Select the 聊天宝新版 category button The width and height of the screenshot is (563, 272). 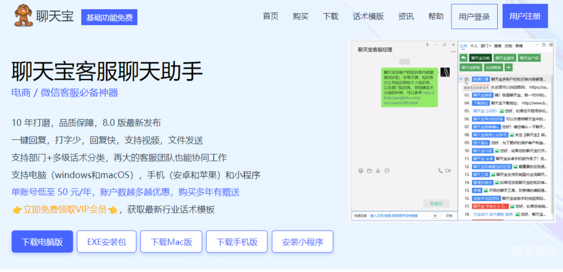[471, 67]
